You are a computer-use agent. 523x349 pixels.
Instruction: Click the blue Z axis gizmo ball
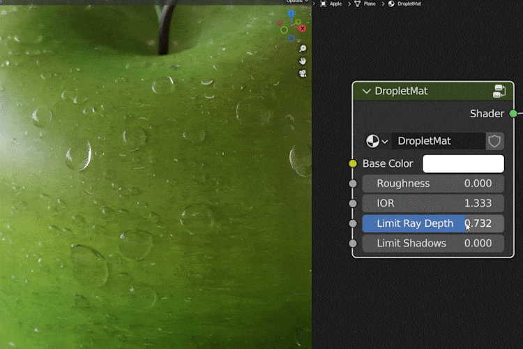coord(291,14)
